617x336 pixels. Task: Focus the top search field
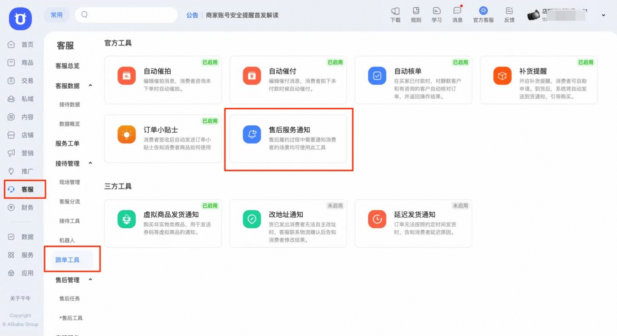[126, 15]
